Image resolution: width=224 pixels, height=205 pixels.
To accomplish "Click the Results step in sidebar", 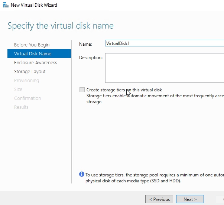I will pos(21,107).
